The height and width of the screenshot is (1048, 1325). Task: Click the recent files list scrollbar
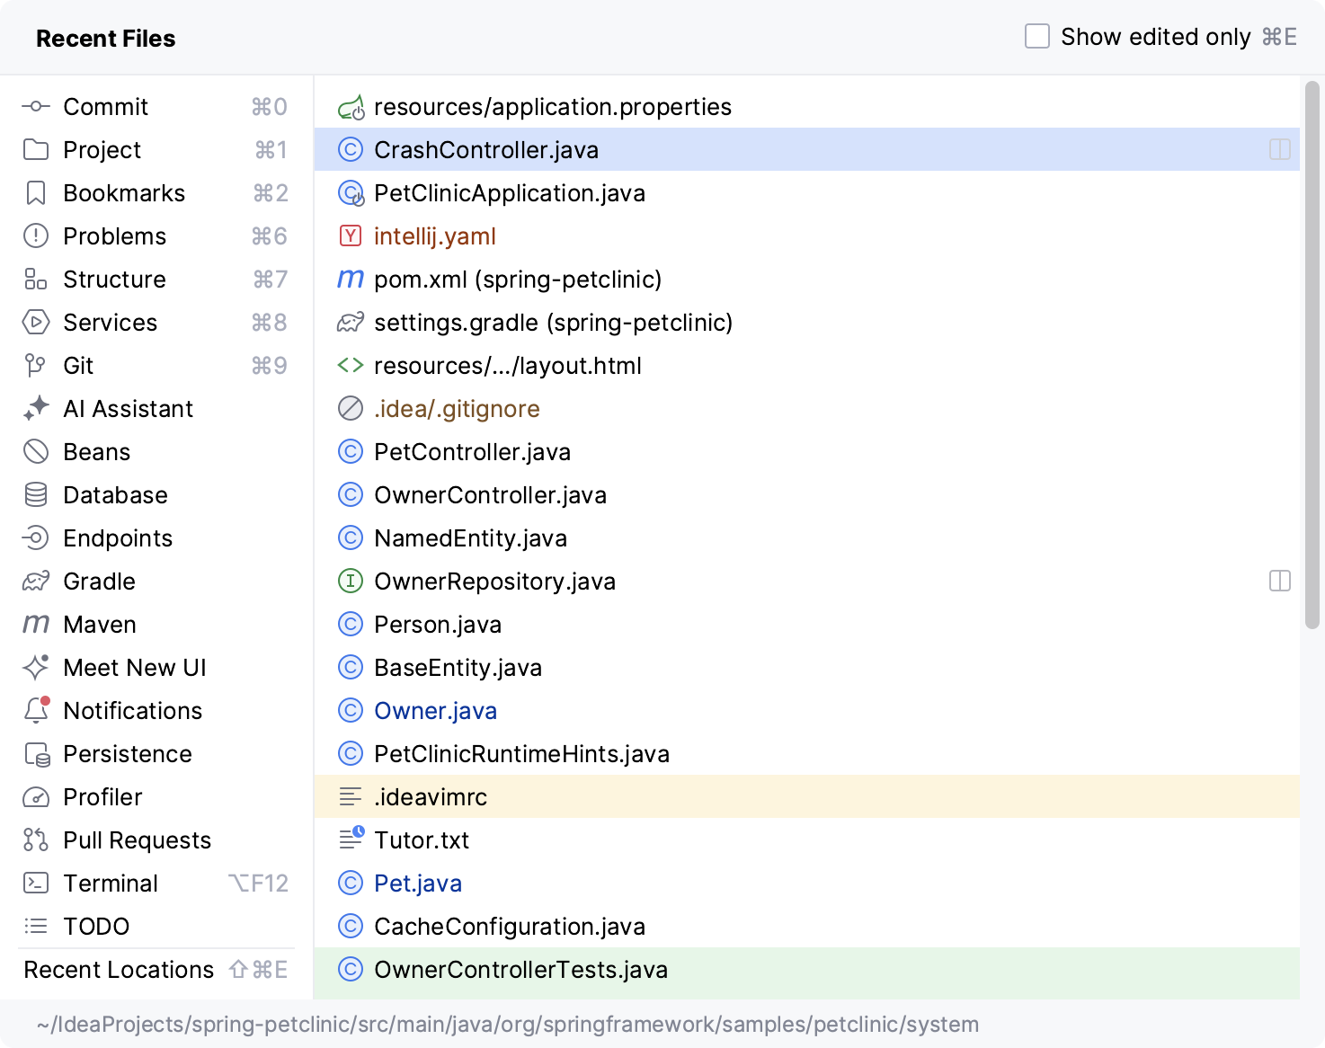[1312, 355]
